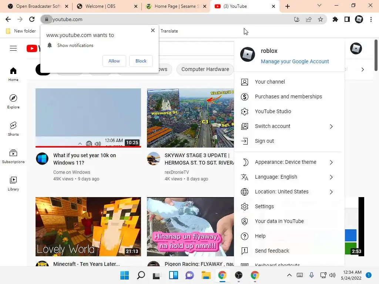This screenshot has height=284, width=379.
Task: Expand Location: United States option
Action: 289,192
